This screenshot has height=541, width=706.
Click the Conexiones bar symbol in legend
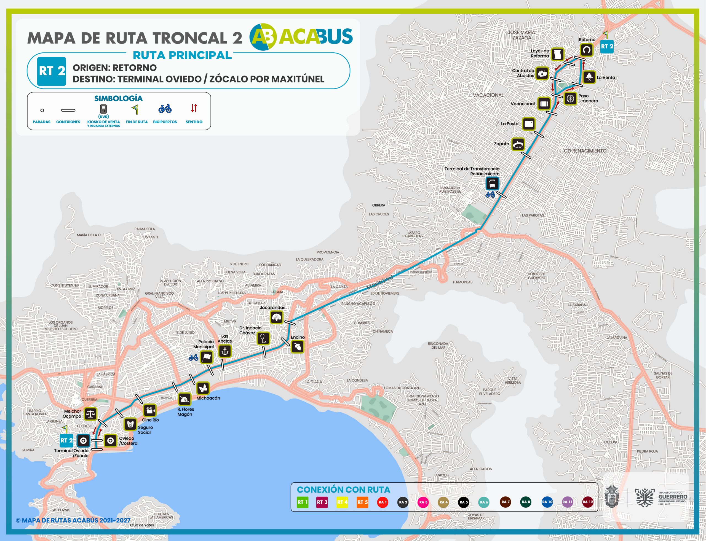pyautogui.click(x=68, y=111)
